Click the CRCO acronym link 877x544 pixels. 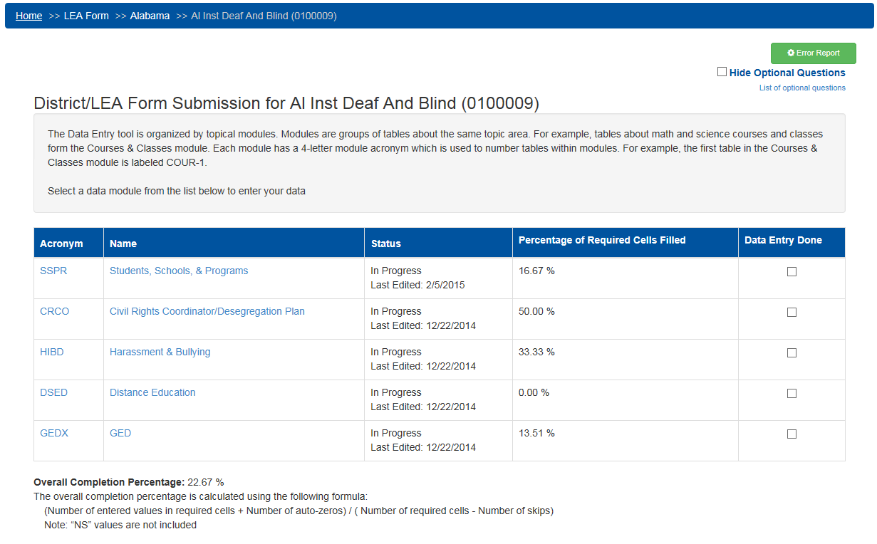pyautogui.click(x=55, y=312)
